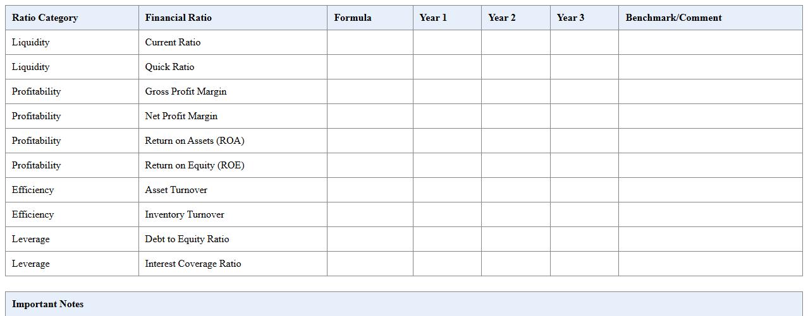Click Year 2 cell in Gross Profit Margin row
Viewport: 808px width, 316px height.
click(515, 91)
